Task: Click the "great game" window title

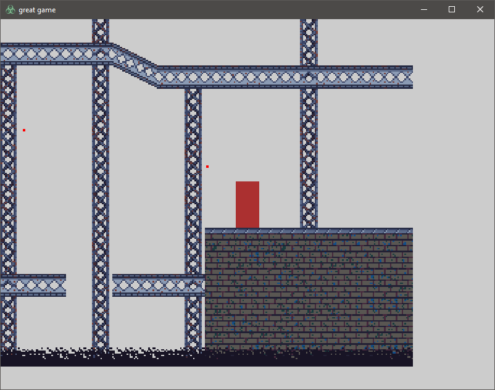Action: pos(37,10)
